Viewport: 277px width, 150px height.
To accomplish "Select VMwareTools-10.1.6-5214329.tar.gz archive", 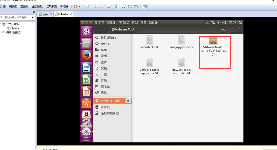I will pyautogui.click(x=213, y=46).
